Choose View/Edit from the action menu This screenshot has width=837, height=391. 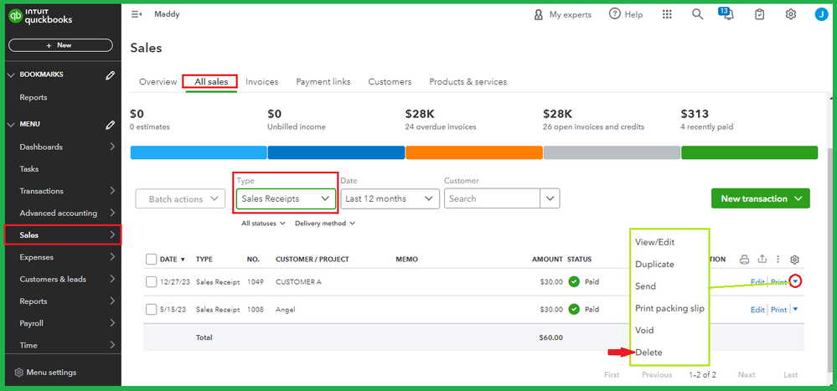click(655, 242)
